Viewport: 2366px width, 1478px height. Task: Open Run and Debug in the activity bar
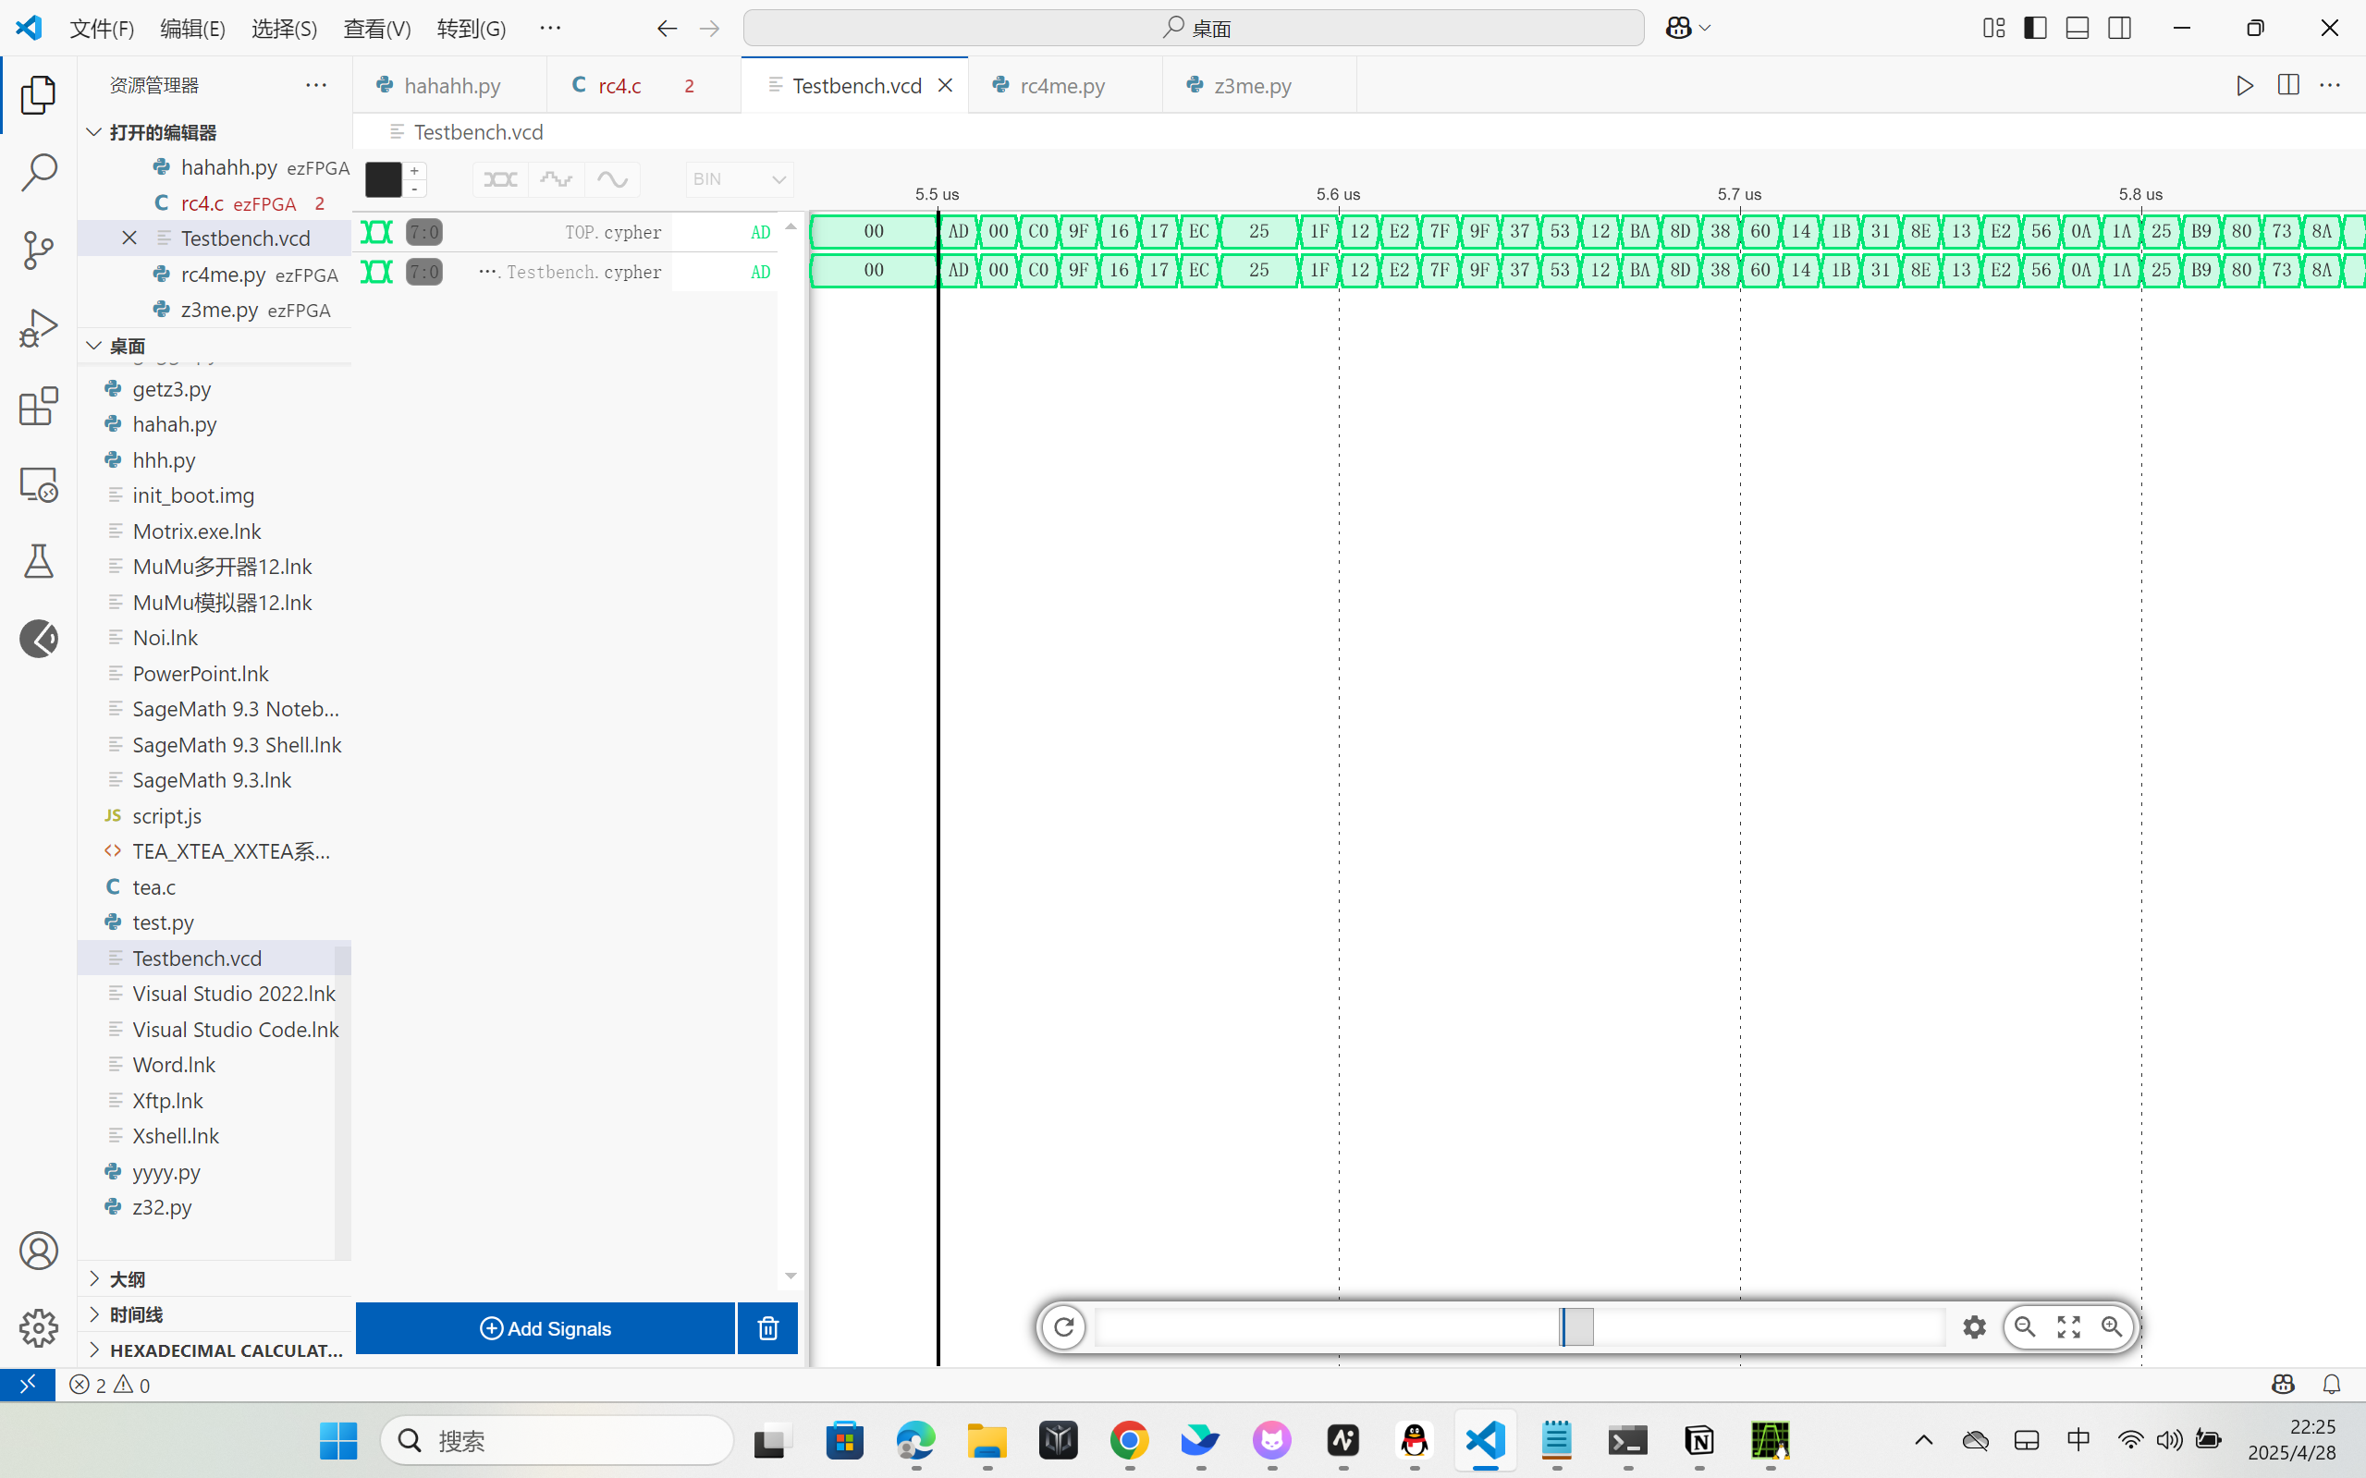click(38, 327)
